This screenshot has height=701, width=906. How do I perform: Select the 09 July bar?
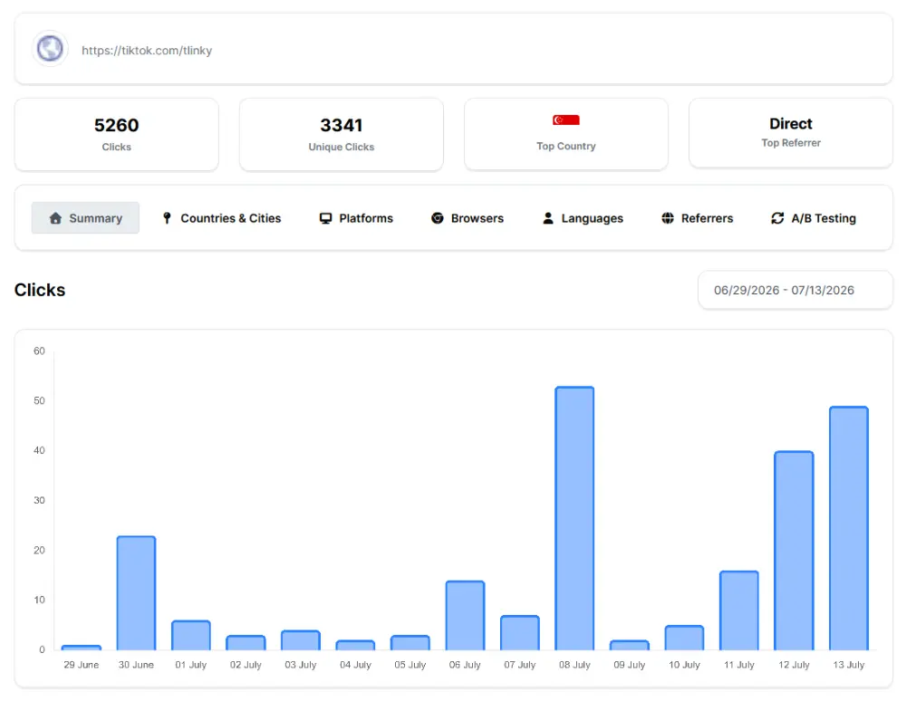tap(630, 645)
